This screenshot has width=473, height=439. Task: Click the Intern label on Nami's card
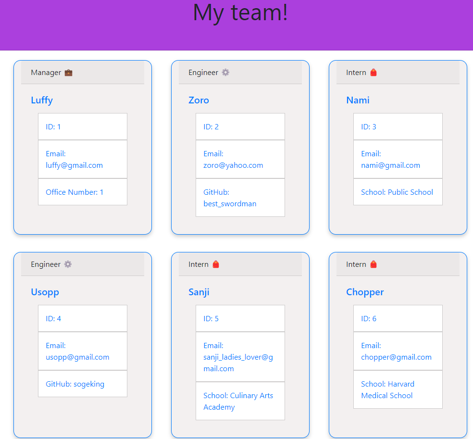[356, 73]
